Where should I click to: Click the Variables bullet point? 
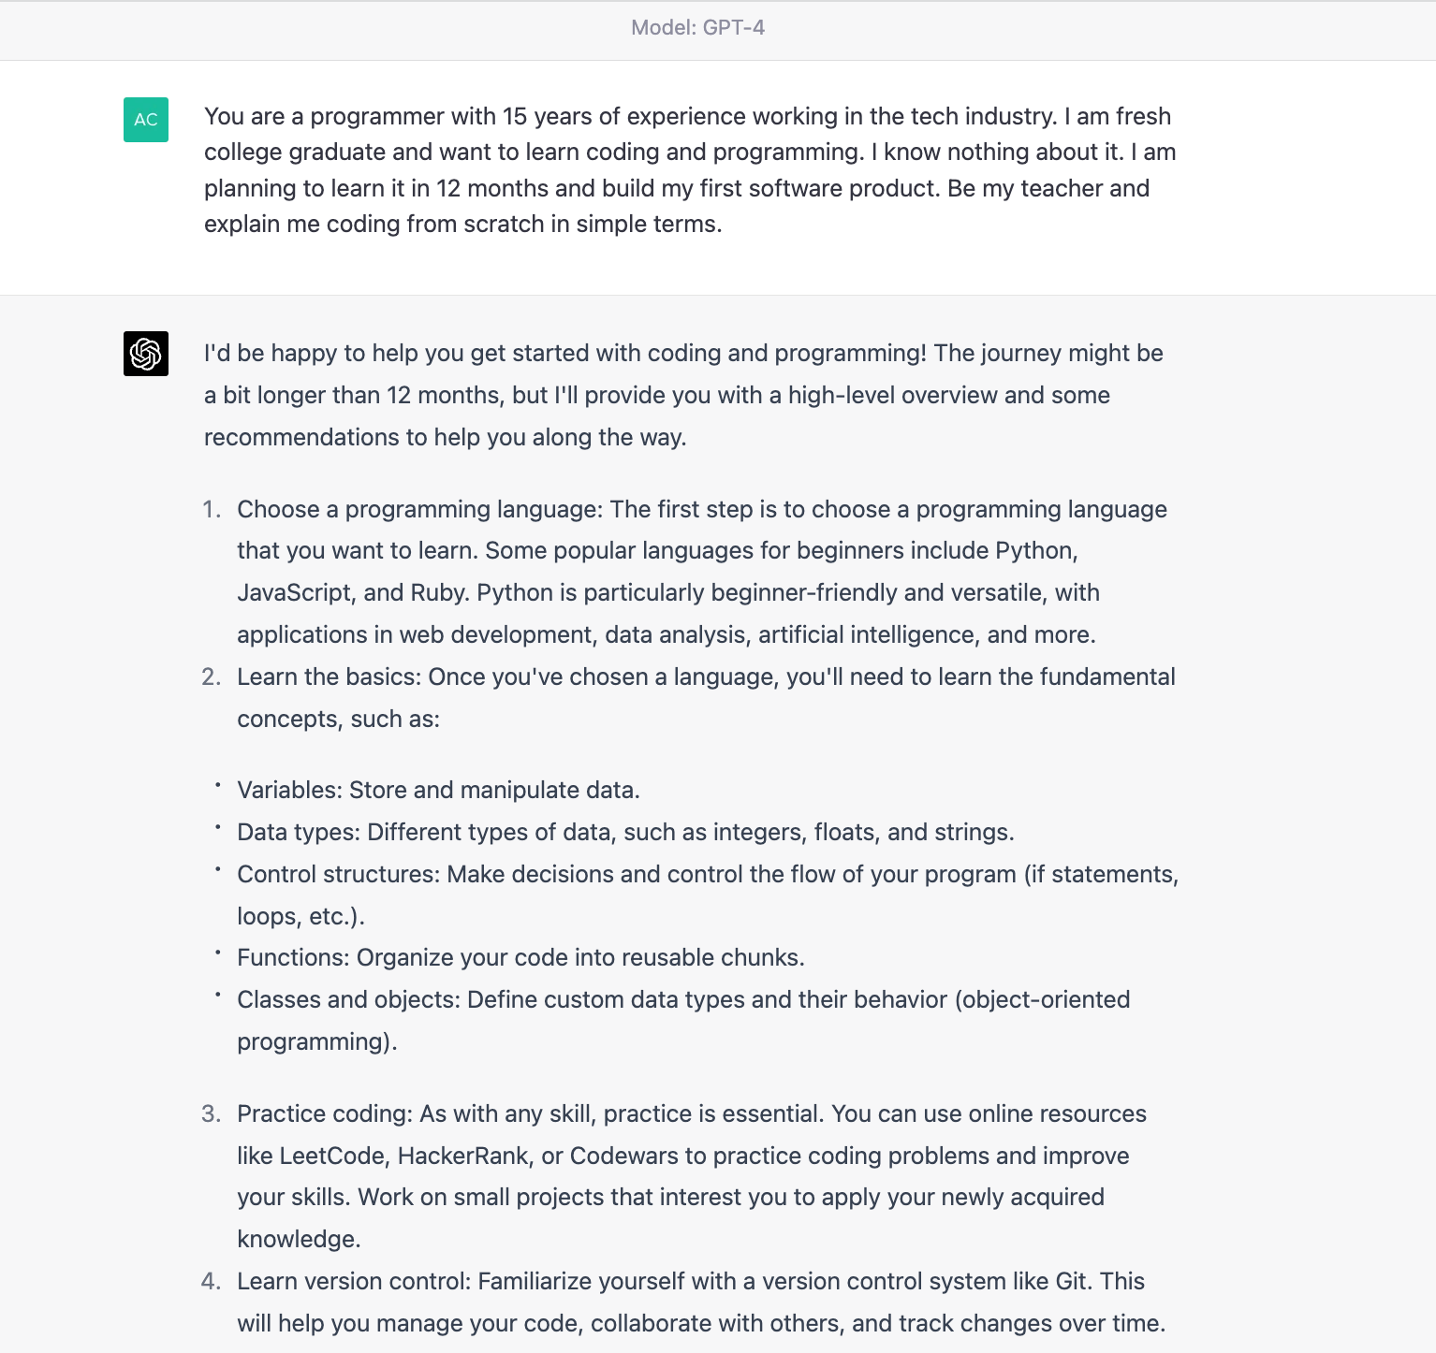(x=439, y=790)
